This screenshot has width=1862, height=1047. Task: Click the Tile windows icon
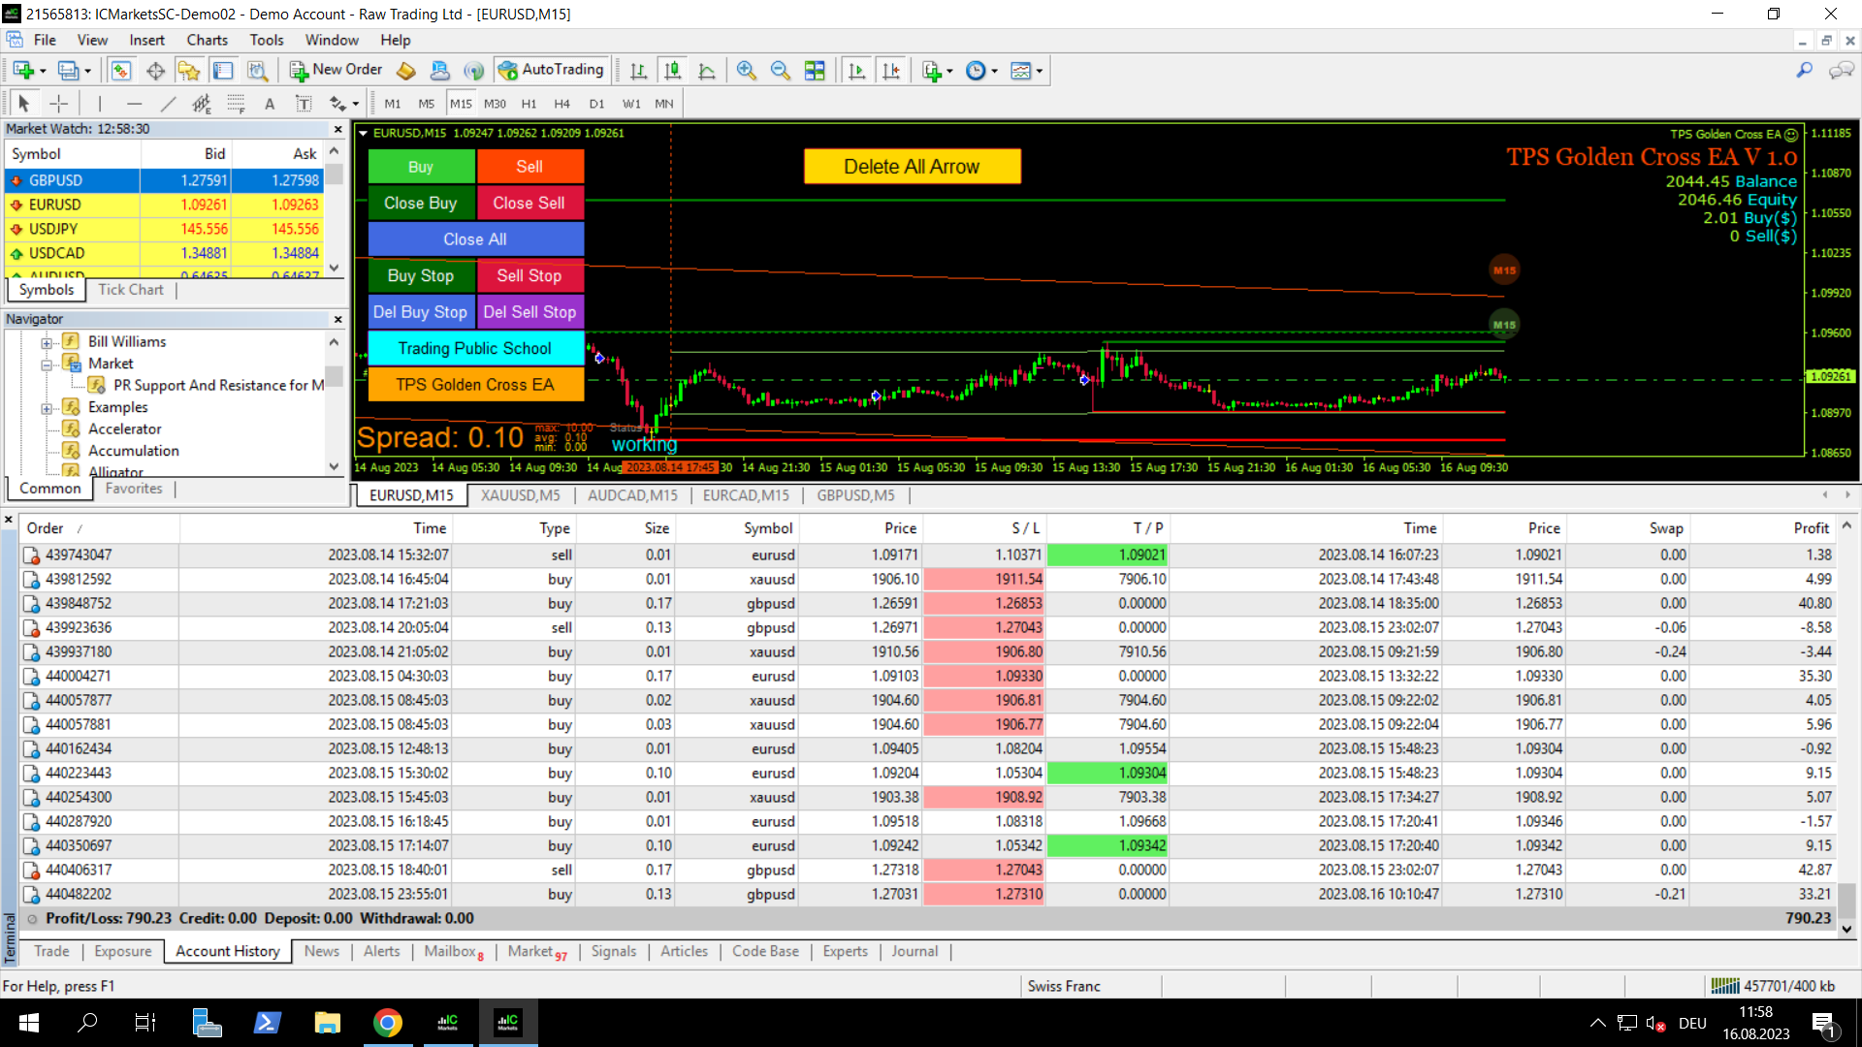815,71
